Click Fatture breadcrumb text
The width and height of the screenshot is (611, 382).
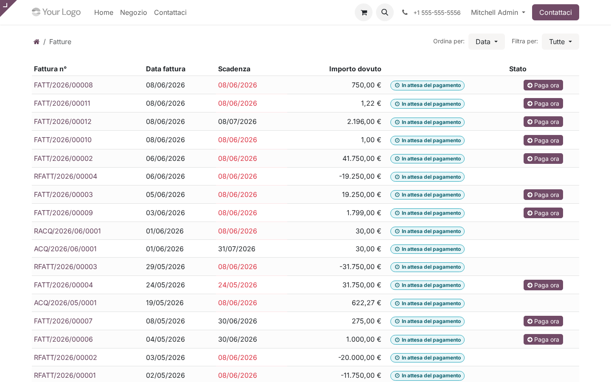(60, 42)
